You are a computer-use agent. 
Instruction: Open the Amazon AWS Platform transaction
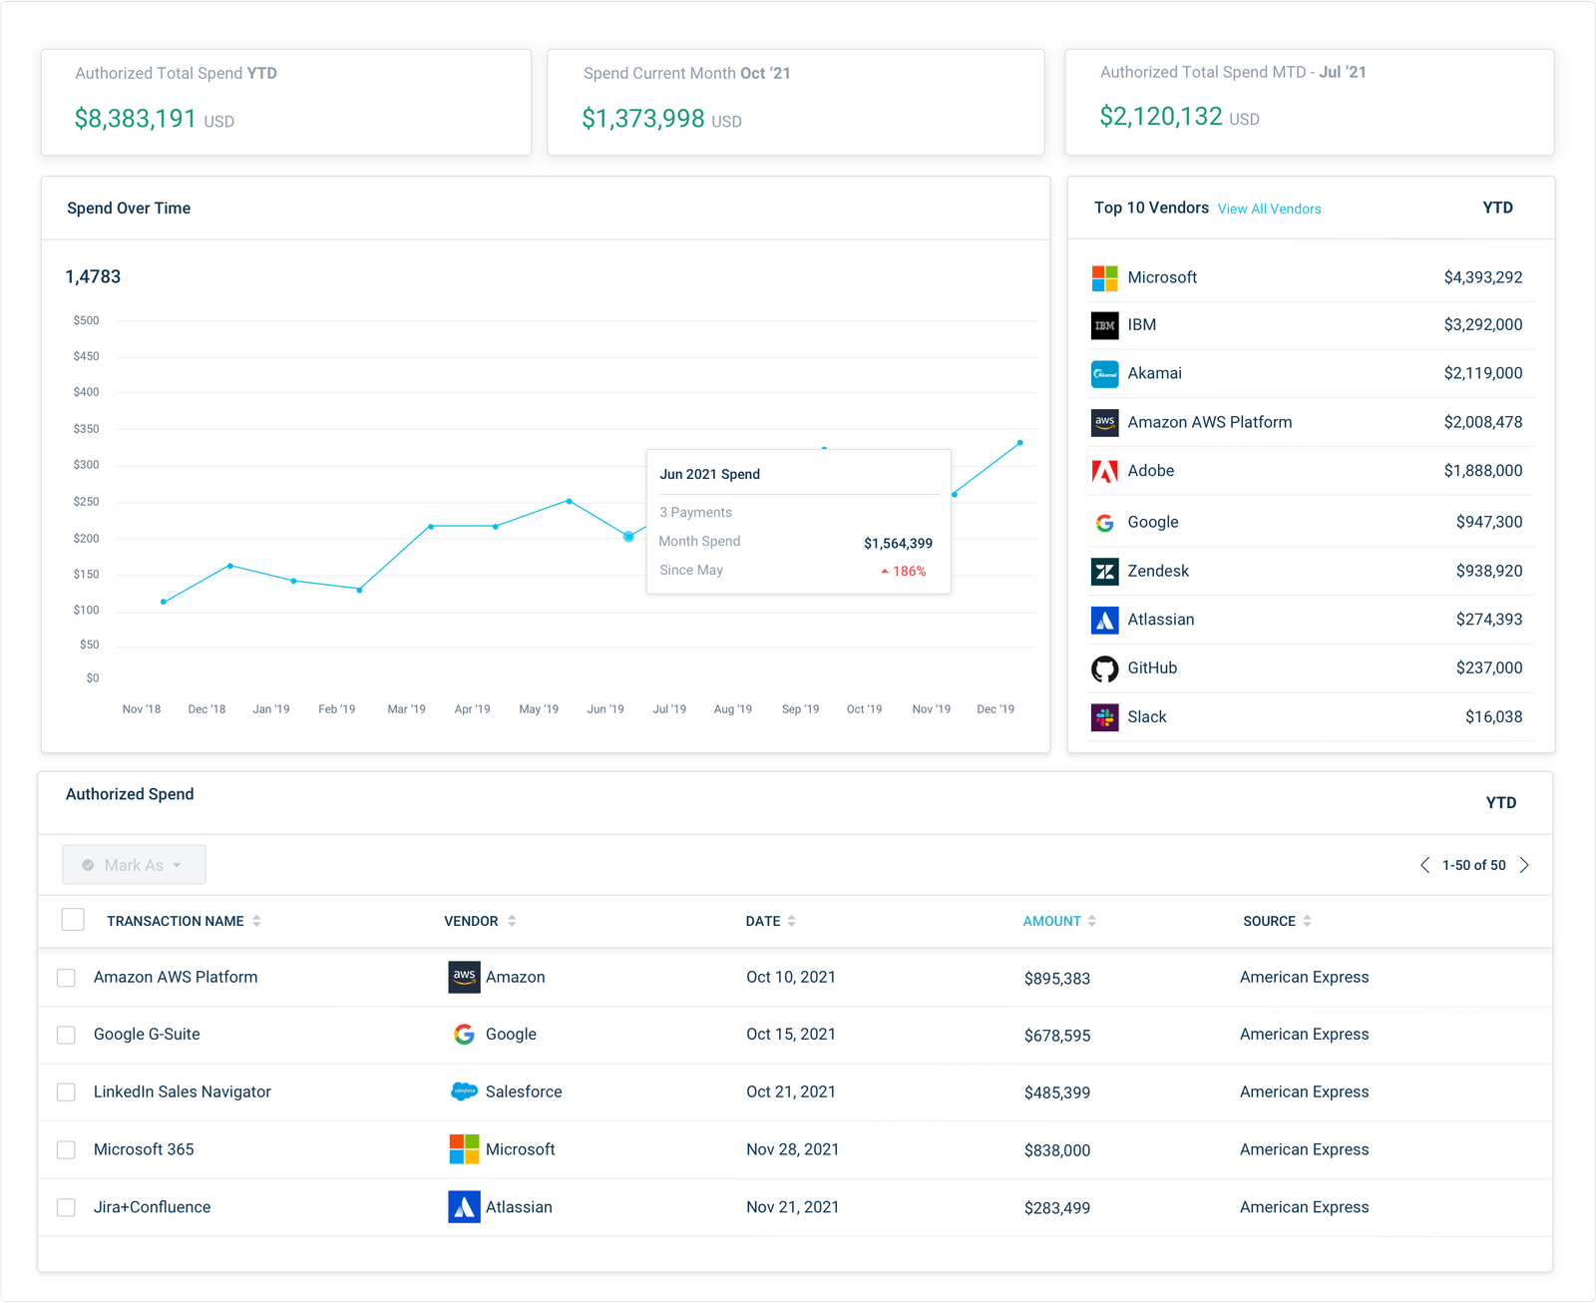pyautogui.click(x=176, y=977)
